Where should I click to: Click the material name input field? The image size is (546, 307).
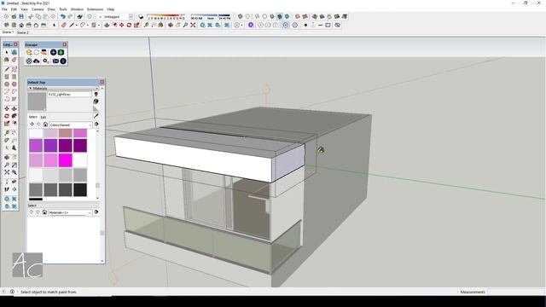tap(70, 95)
